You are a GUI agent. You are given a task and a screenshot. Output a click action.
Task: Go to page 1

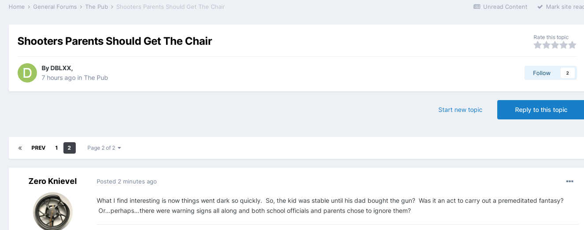56,148
